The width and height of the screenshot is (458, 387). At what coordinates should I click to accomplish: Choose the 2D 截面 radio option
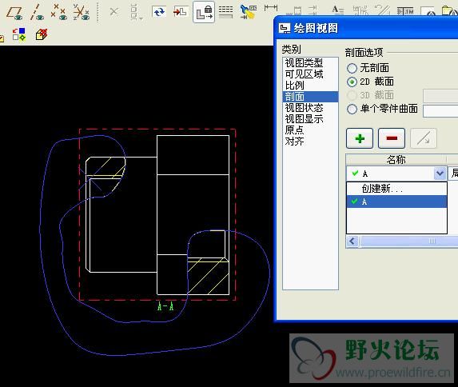(x=352, y=82)
